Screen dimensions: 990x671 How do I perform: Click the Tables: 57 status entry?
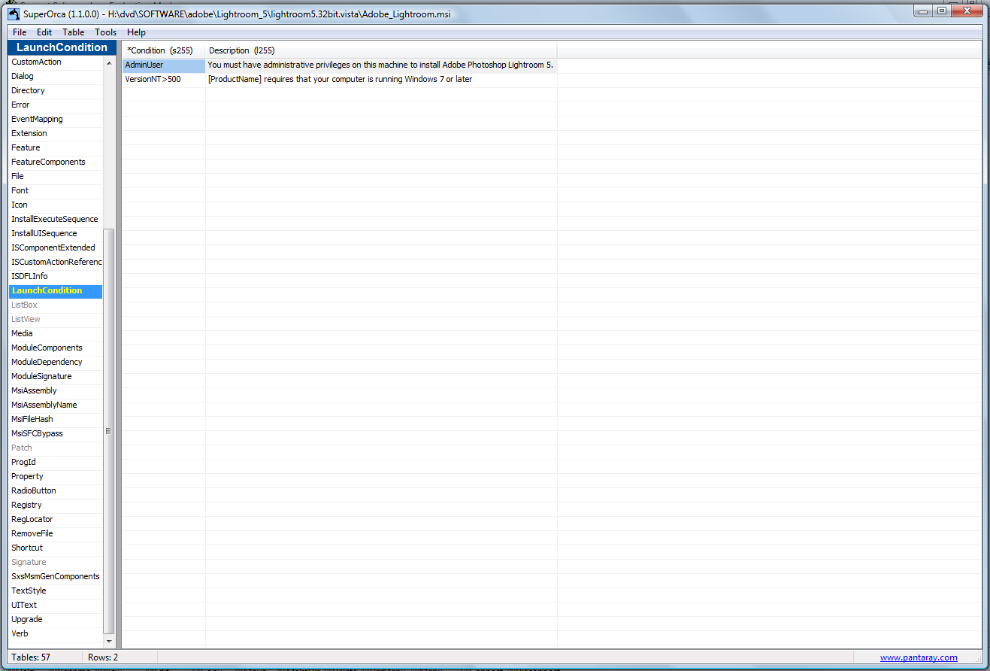tap(31, 657)
